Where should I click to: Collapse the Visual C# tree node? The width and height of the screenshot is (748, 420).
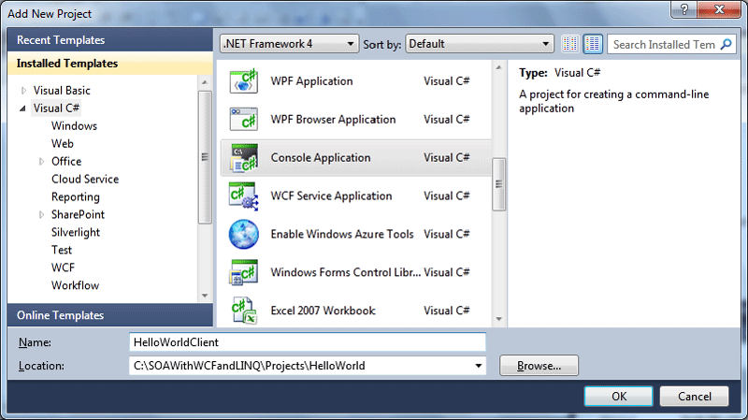[23, 109]
